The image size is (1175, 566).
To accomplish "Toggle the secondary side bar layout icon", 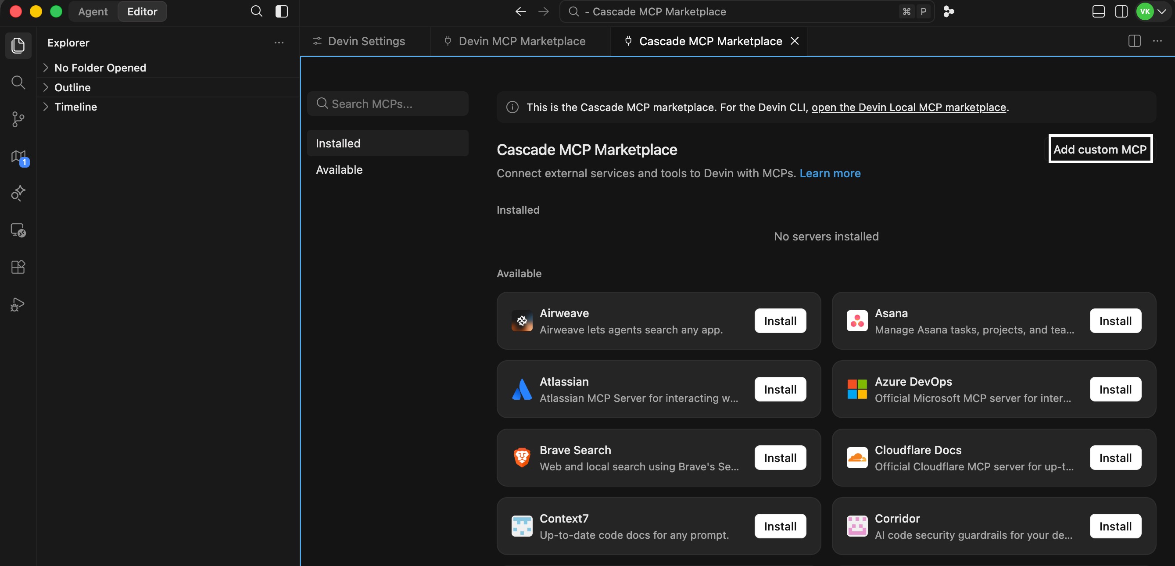I will [1121, 11].
